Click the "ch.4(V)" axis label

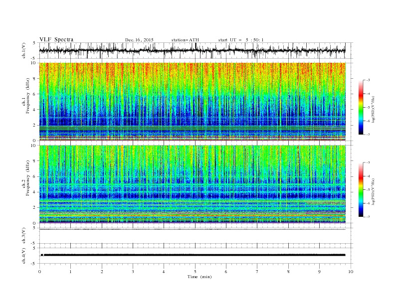24,256
